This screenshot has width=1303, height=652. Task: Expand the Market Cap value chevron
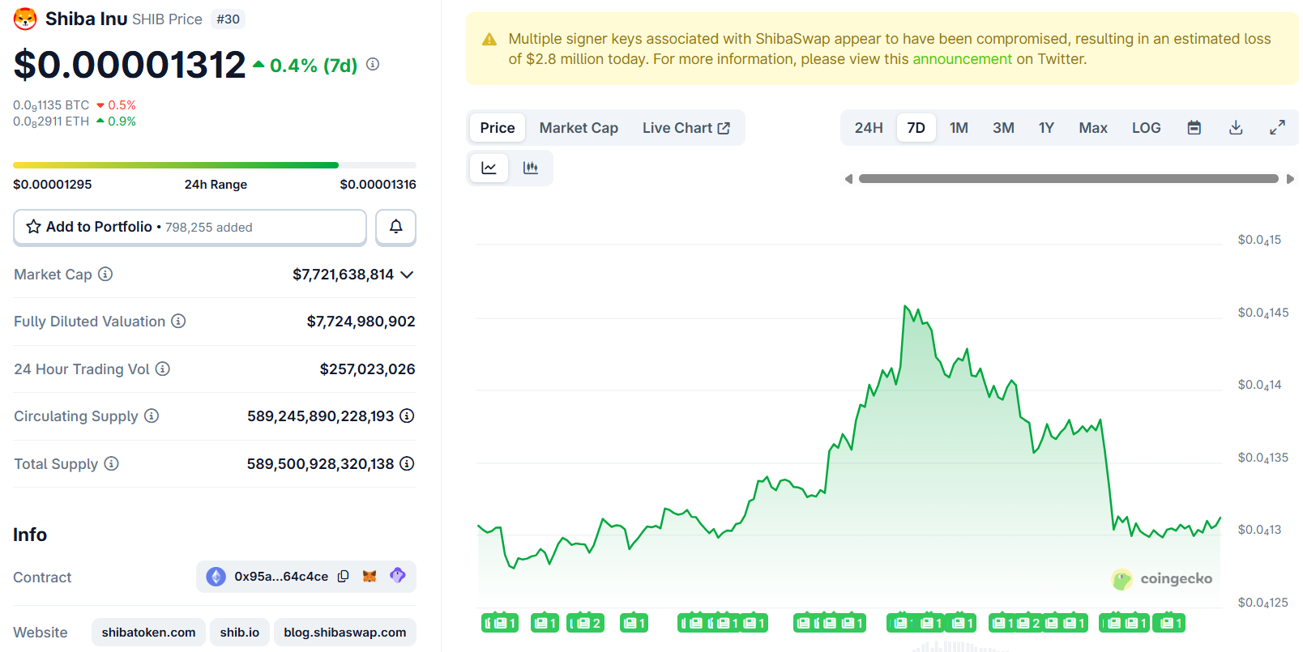(x=407, y=275)
